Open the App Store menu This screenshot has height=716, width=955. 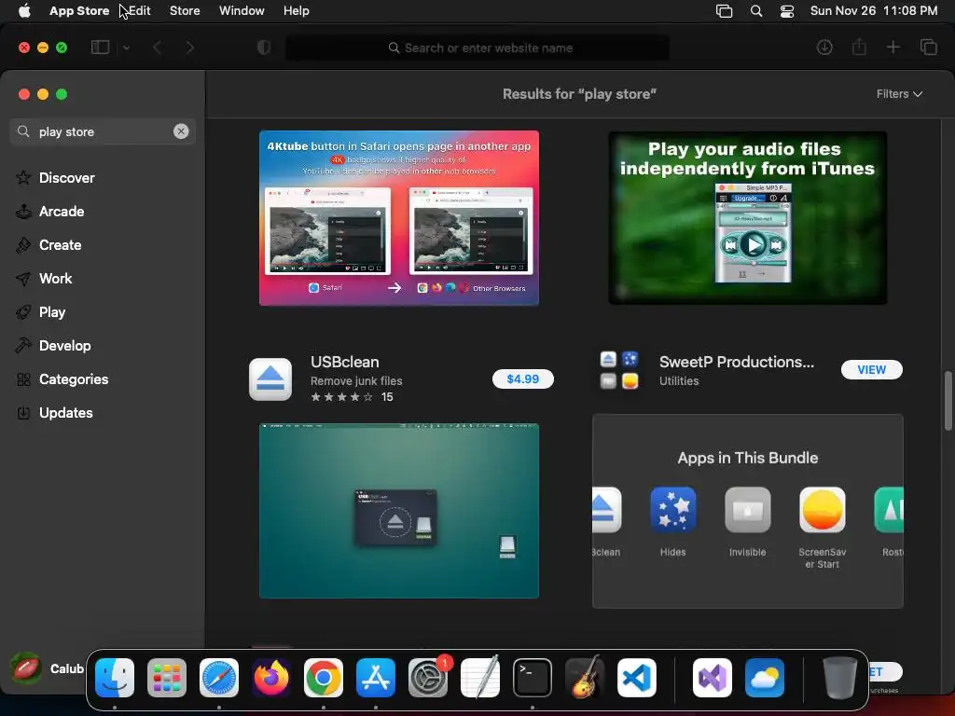point(79,11)
